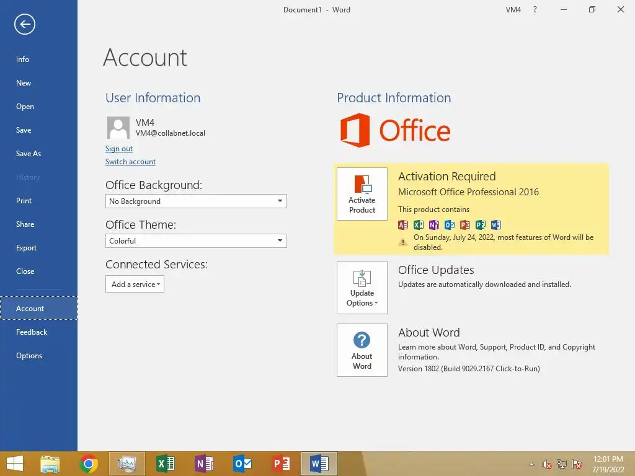This screenshot has width=635, height=476.
Task: Click the Word icon in product contents
Action: (495, 224)
